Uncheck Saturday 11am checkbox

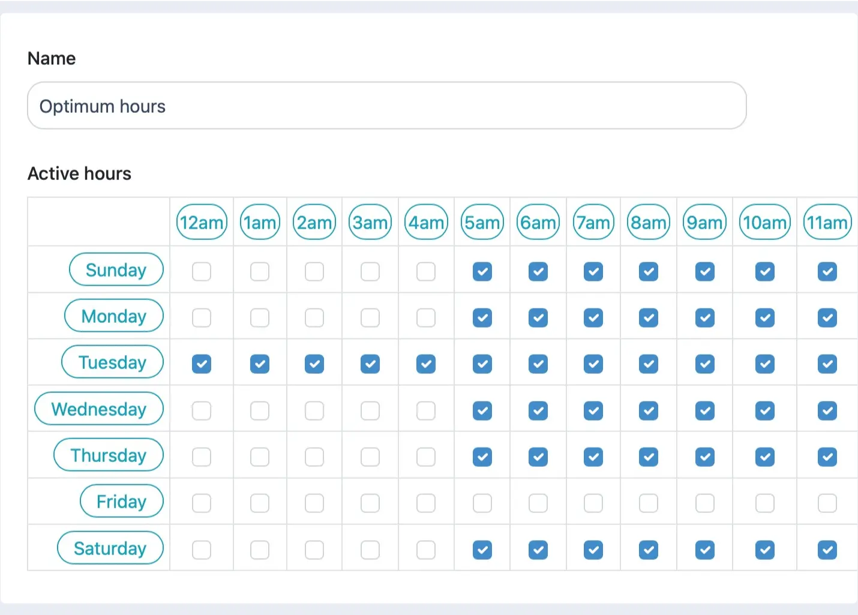pos(827,550)
